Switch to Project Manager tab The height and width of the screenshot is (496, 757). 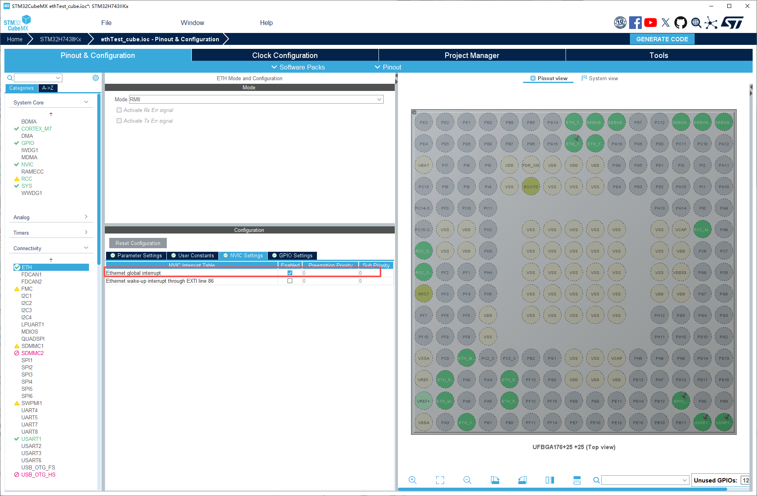click(x=472, y=55)
